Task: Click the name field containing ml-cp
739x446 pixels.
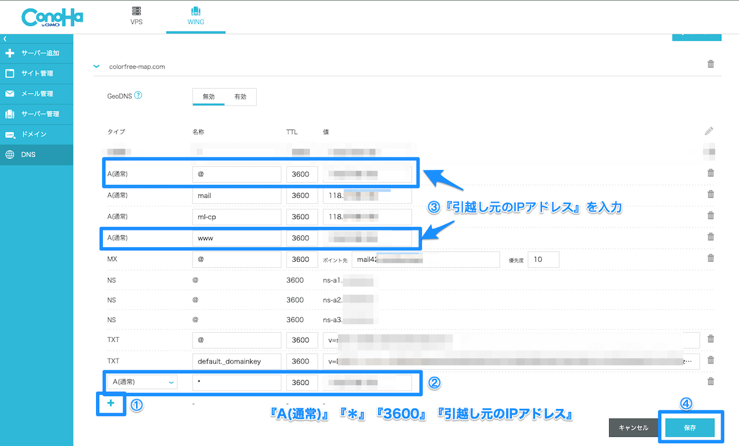Action: (237, 217)
